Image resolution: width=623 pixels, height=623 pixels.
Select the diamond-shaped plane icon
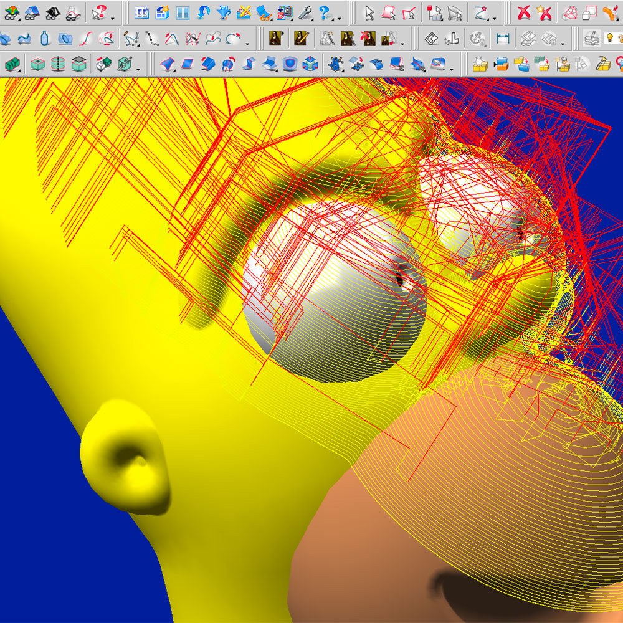[431, 39]
